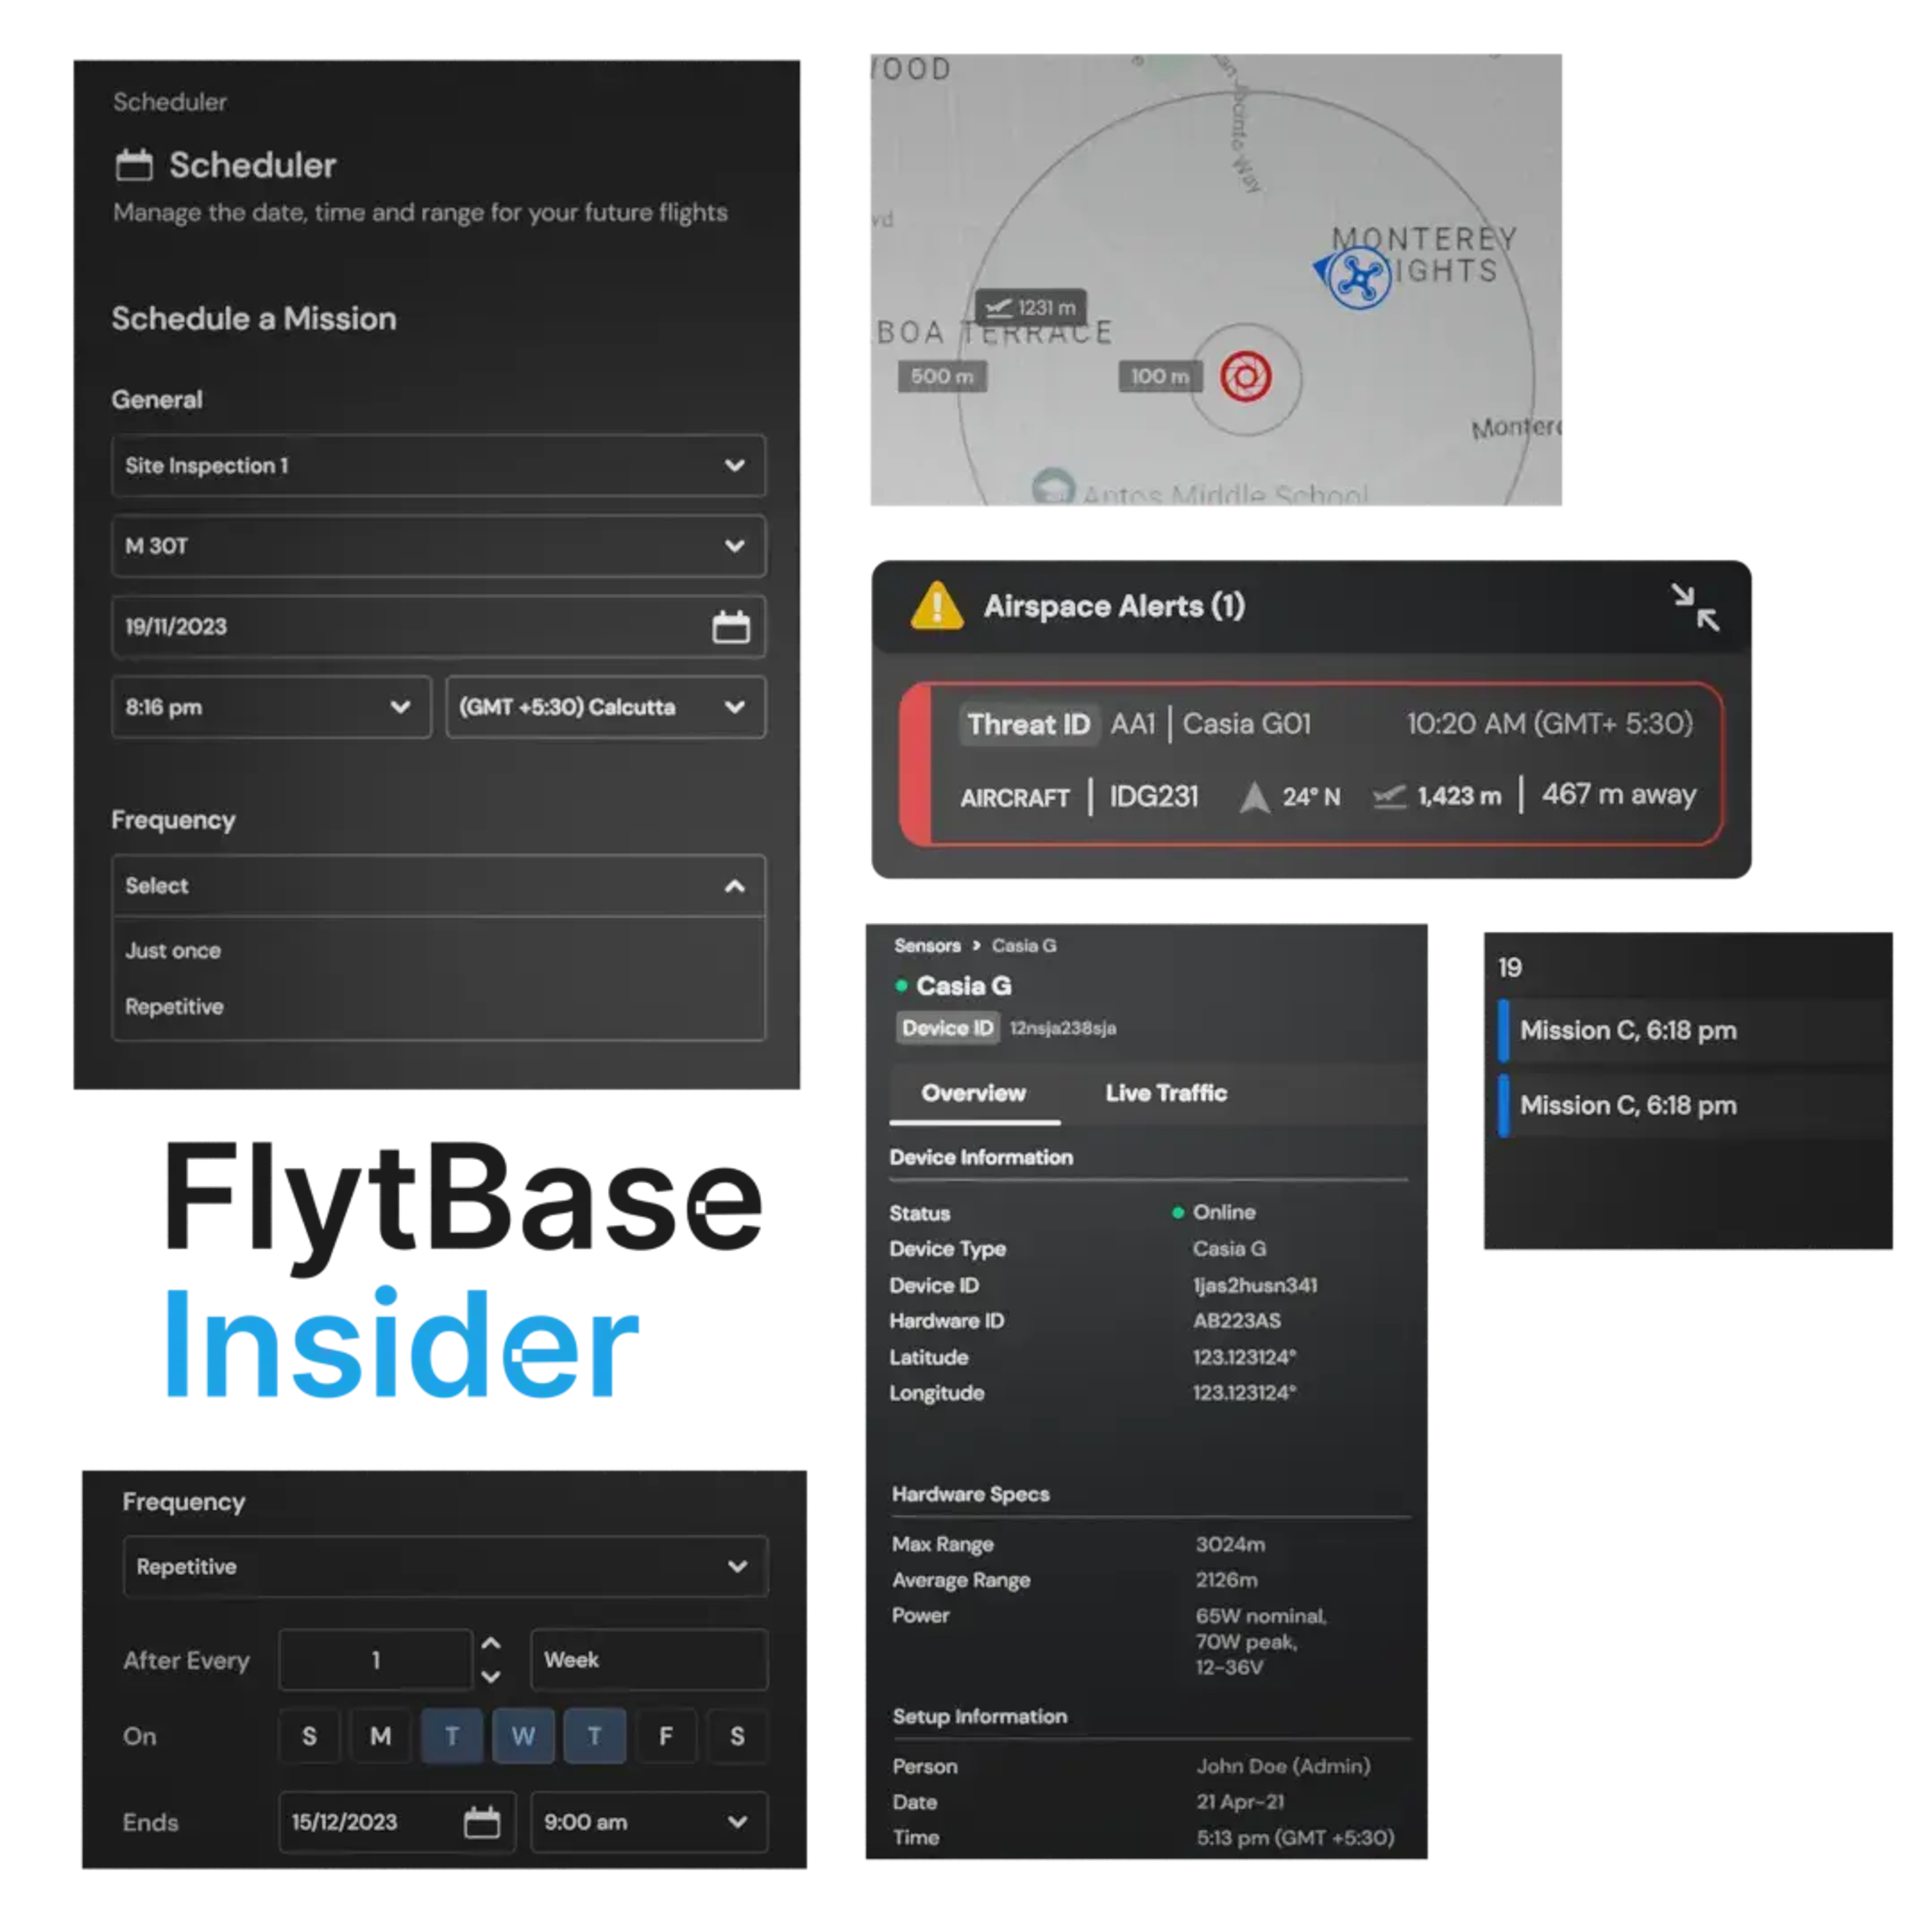This screenshot has width=1932, height=1932.
Task: Click the 500 m range label on map
Action: tap(942, 376)
